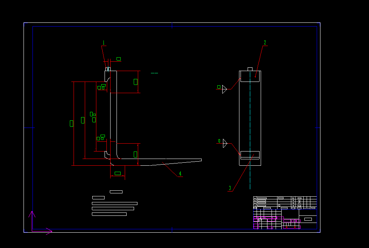This screenshot has height=248, width=369.
Task: Pick the top pin on the front view
Action: point(250,69)
